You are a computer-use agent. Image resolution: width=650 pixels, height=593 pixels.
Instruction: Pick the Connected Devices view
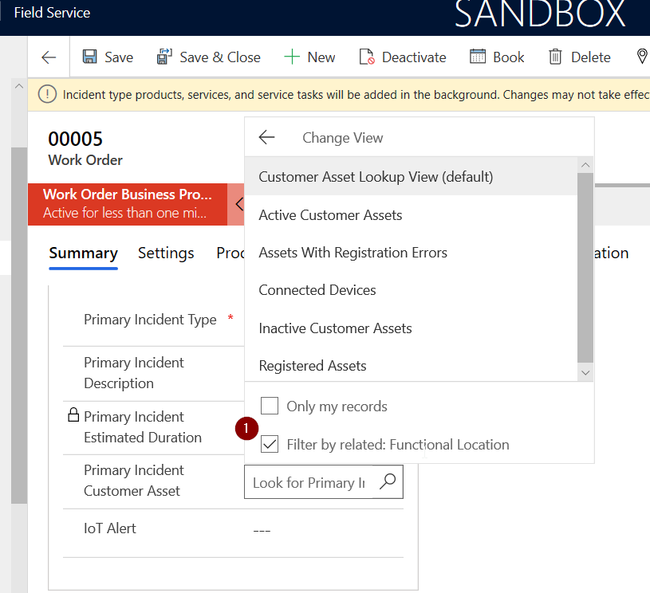[x=317, y=290]
